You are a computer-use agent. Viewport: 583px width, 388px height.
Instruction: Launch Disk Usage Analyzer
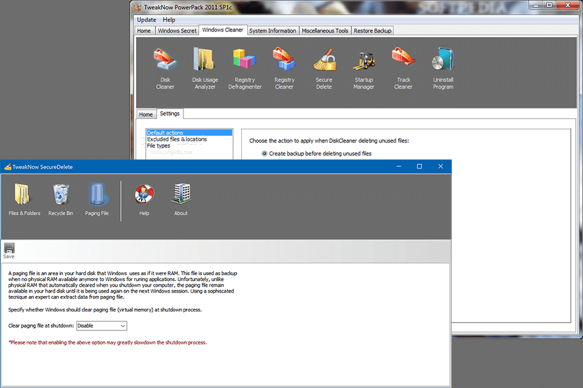pyautogui.click(x=205, y=69)
